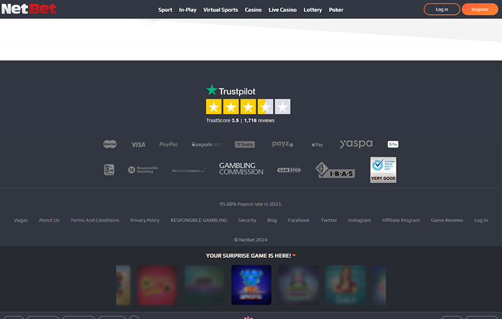502x319 pixels.
Task: Click the GAMSTOP logo
Action: click(289, 170)
